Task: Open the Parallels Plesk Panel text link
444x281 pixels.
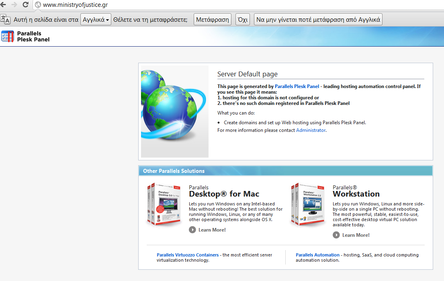Action: coord(297,86)
